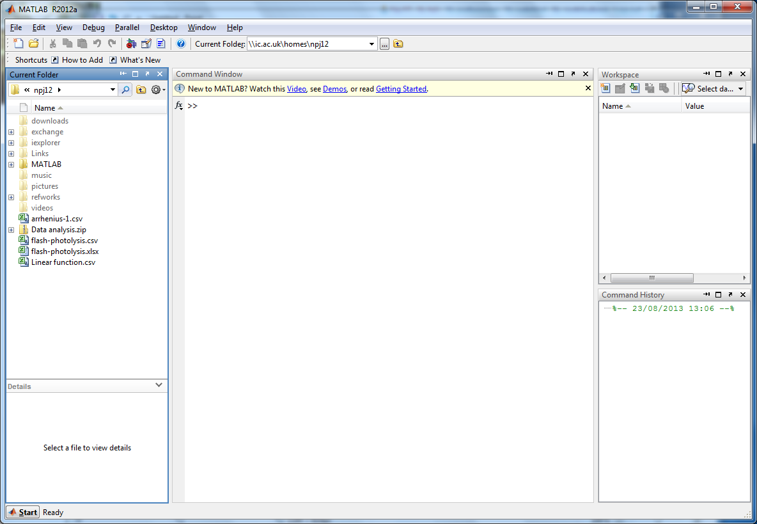Import data into Workspace
757x524 pixels.
point(635,88)
